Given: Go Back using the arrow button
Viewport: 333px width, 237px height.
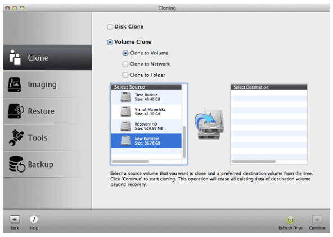Looking at the screenshot, I should (15, 220).
